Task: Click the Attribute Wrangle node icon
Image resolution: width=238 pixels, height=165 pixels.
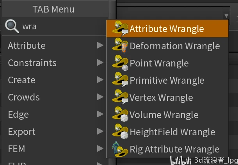Action: [119, 29]
